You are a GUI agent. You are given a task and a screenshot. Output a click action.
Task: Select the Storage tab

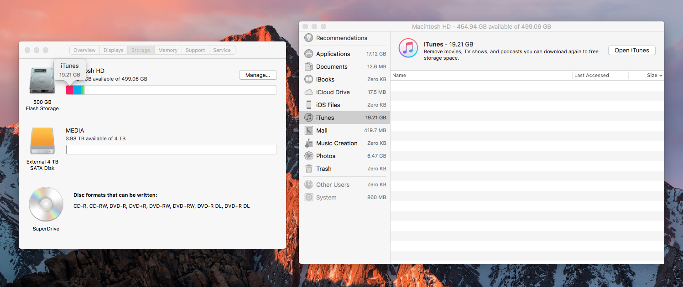141,50
